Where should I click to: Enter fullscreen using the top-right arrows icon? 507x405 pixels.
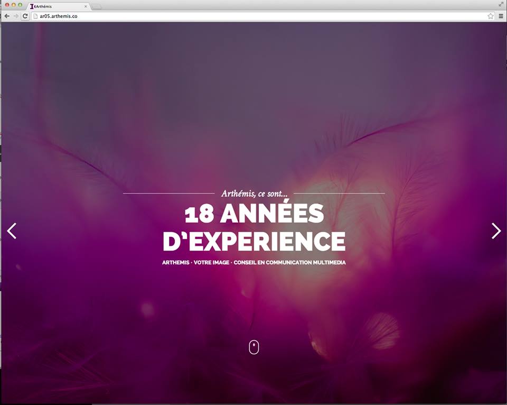[x=501, y=4]
